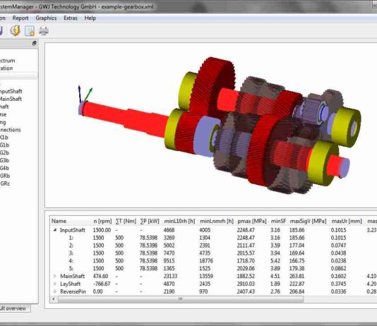Select the K1b item in sidebar tree
This screenshot has height=326, width=377.
[x=4, y=137]
